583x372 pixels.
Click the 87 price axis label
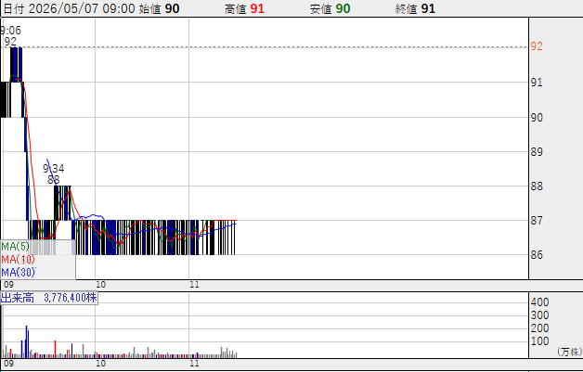pyautogui.click(x=537, y=221)
